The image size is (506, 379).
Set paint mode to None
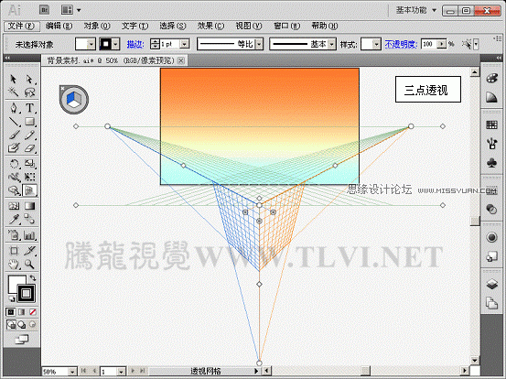pos(33,312)
